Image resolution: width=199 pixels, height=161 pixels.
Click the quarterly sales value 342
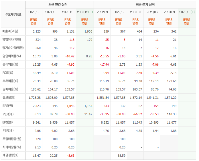174,31
